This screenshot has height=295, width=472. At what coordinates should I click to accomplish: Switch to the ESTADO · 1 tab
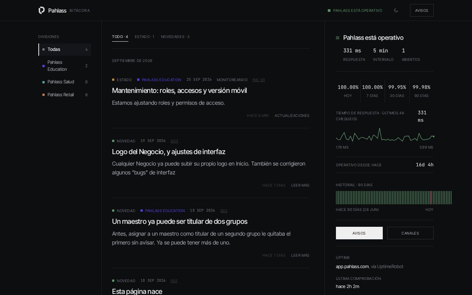coord(145,37)
